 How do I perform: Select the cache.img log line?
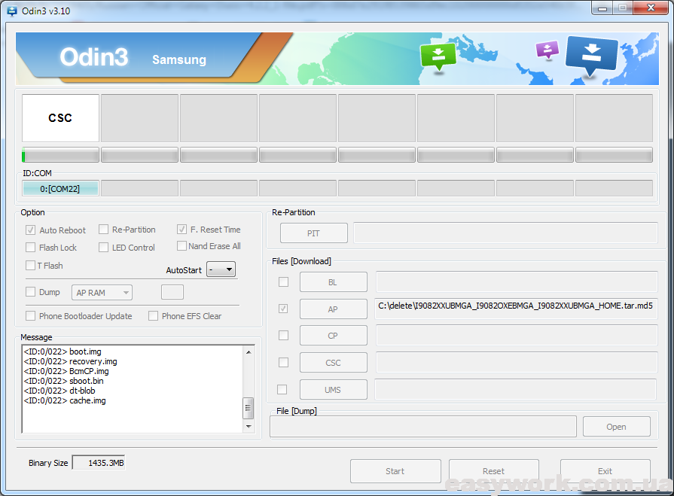pyautogui.click(x=65, y=400)
